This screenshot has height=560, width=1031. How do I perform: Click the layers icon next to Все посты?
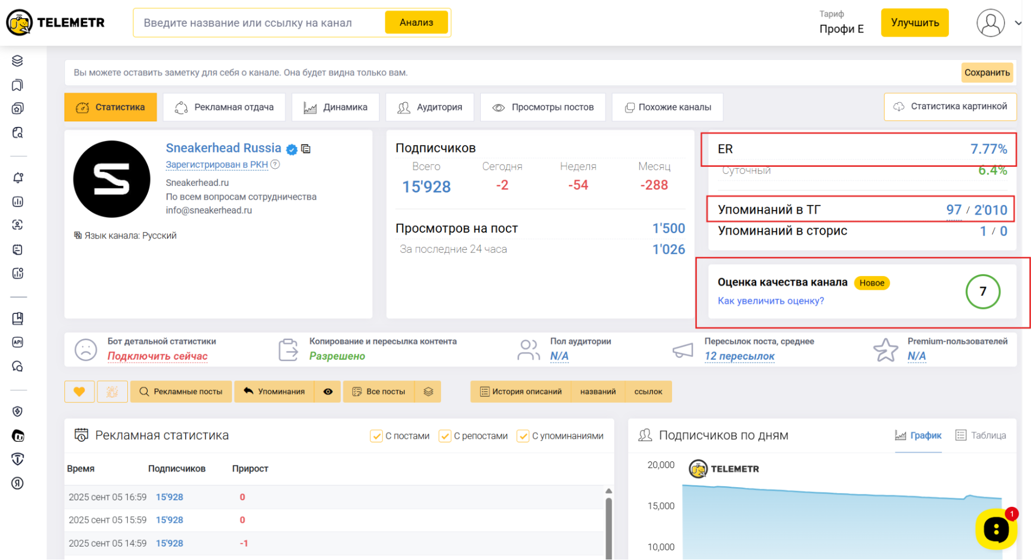(428, 392)
